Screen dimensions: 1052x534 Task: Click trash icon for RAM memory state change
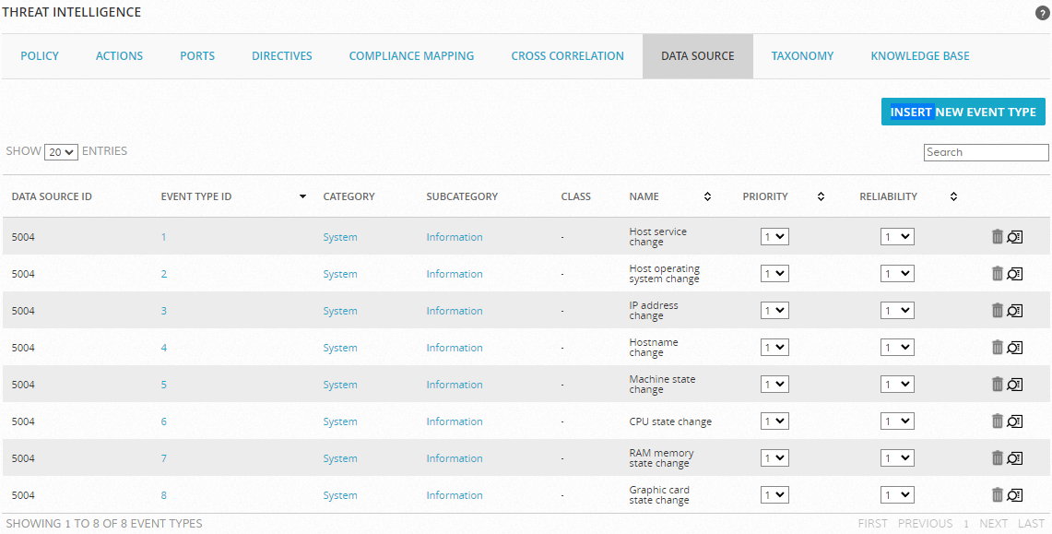tap(997, 458)
